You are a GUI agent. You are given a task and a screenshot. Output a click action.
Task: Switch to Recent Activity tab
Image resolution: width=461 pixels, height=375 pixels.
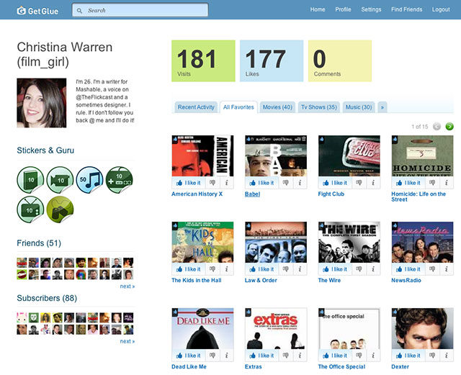(x=196, y=107)
